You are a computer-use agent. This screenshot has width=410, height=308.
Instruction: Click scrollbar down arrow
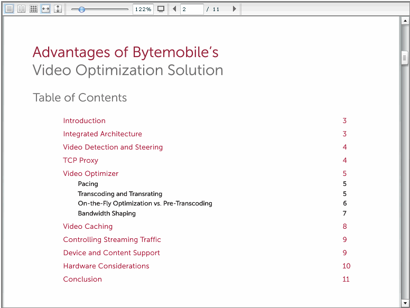405,303
